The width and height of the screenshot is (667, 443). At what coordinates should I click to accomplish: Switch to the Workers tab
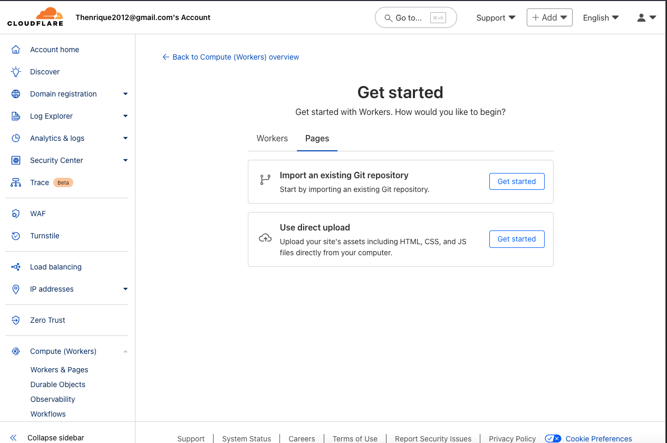tap(272, 138)
